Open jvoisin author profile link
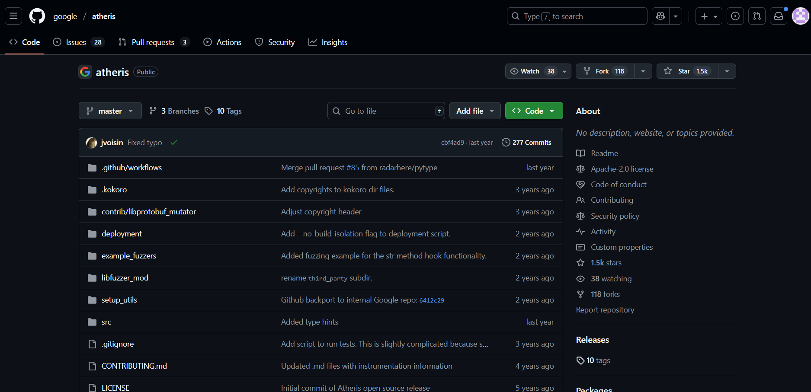 [x=112, y=143]
